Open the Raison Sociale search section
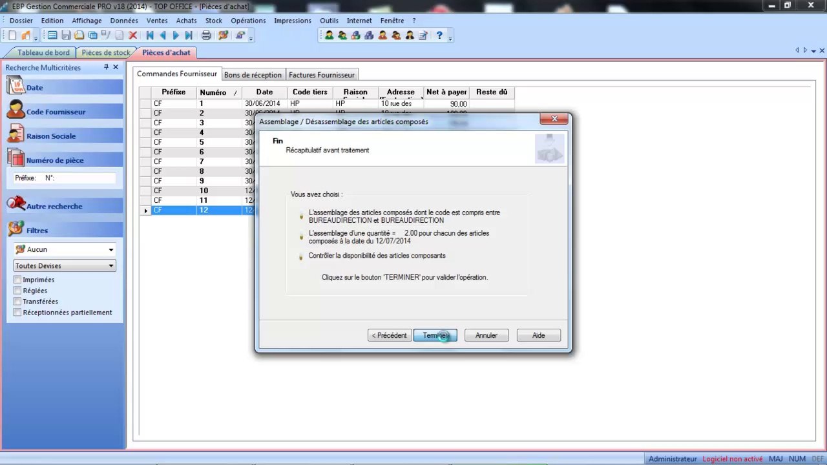The image size is (827, 465). [x=65, y=136]
